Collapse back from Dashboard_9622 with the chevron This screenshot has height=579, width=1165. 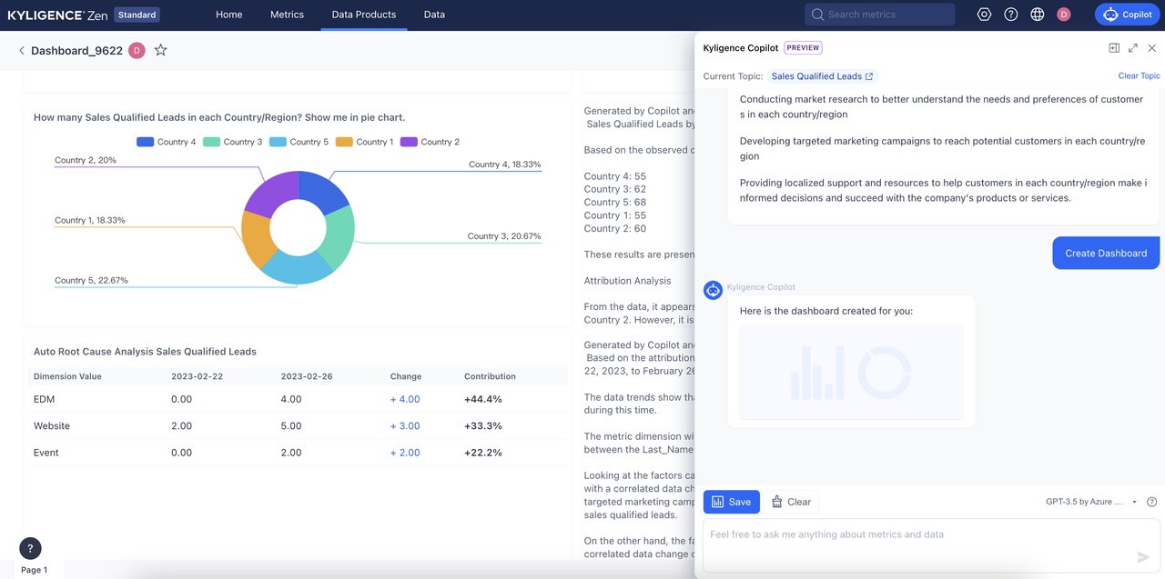tap(20, 51)
